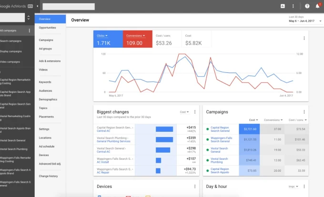Change Biggest changes Cost dropdown

pos(184,112)
